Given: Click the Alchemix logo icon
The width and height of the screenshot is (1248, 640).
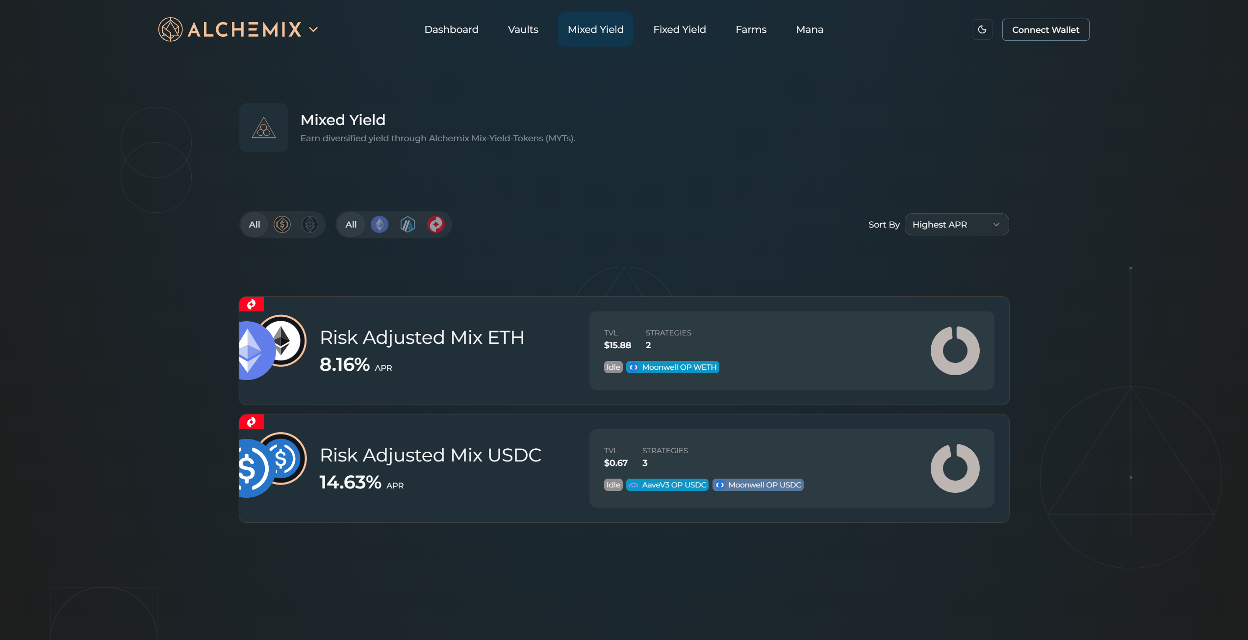Looking at the screenshot, I should [170, 29].
